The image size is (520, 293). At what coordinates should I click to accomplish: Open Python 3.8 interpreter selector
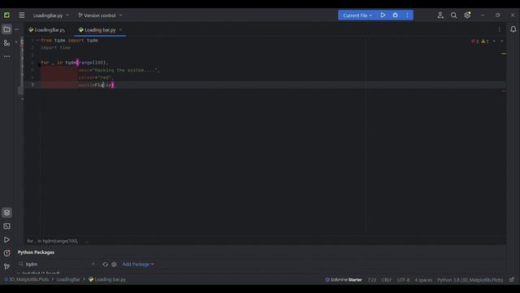point(470,280)
